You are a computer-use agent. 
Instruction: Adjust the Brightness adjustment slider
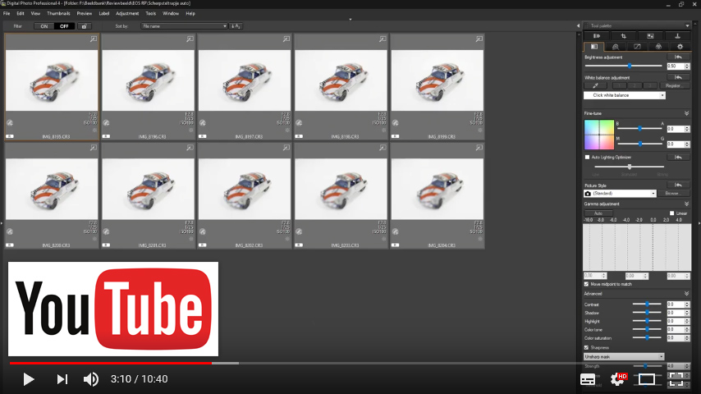click(x=630, y=66)
